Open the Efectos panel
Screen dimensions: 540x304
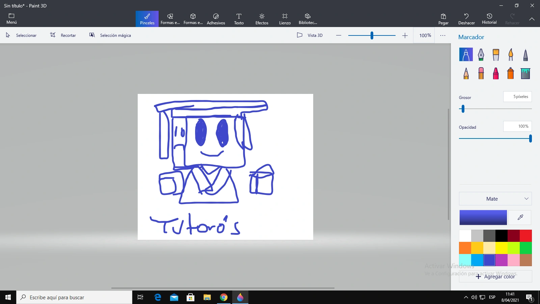point(262,19)
